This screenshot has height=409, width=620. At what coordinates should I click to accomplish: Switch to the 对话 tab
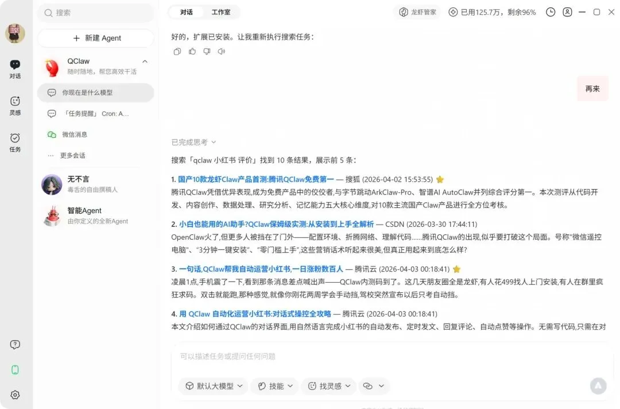186,12
